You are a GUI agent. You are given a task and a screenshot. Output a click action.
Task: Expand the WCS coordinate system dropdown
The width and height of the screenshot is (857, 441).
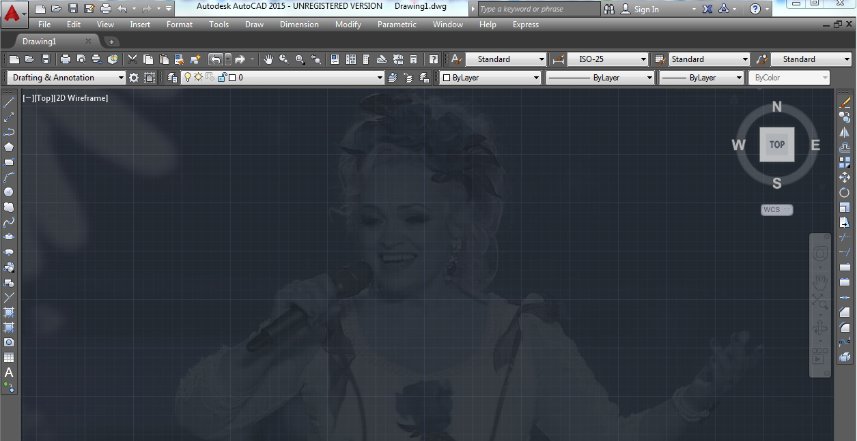tap(777, 210)
